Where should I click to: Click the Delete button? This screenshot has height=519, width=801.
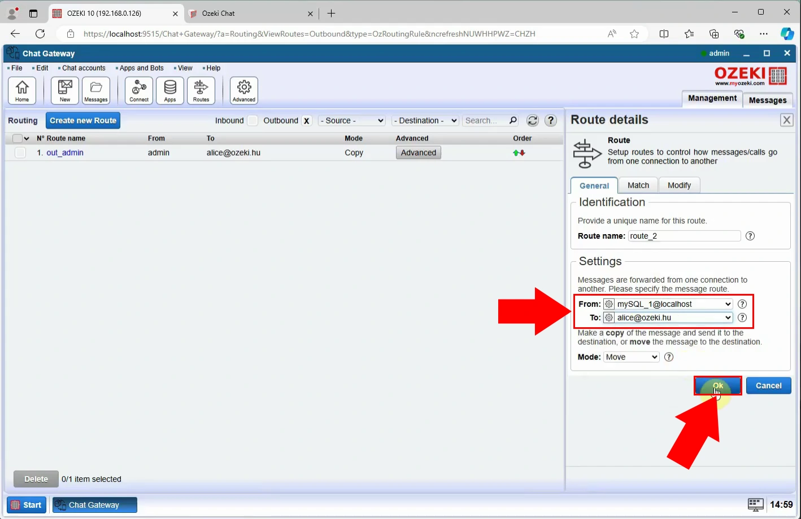36,479
